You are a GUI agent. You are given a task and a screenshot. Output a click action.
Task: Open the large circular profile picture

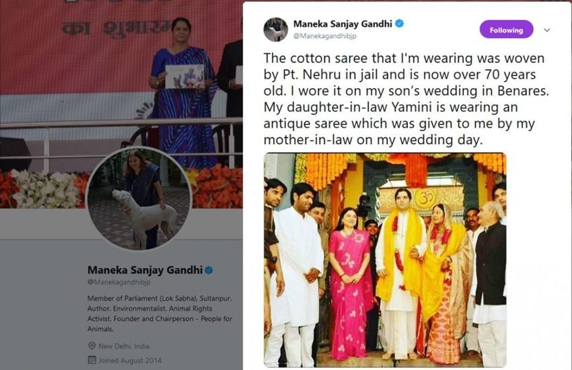coord(139,198)
